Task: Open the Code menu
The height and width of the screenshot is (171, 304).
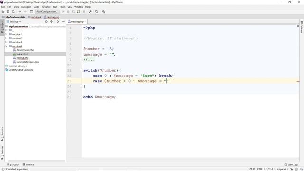Action: click(x=36, y=7)
